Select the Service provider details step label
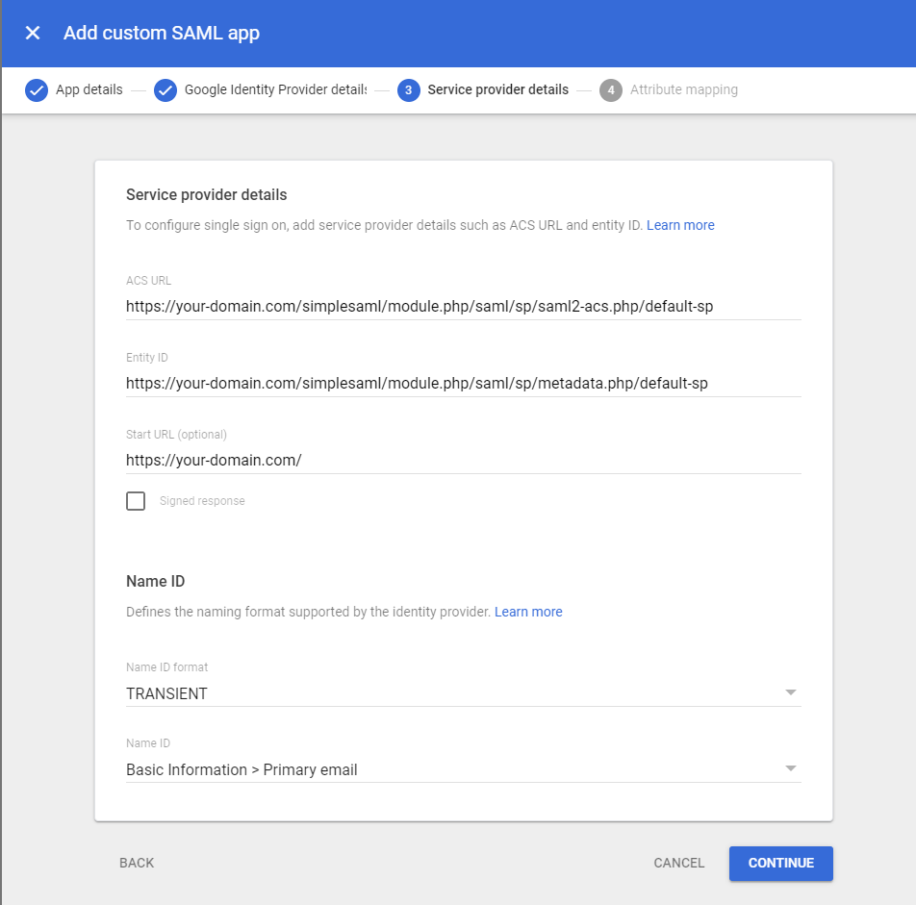916x905 pixels. click(497, 90)
